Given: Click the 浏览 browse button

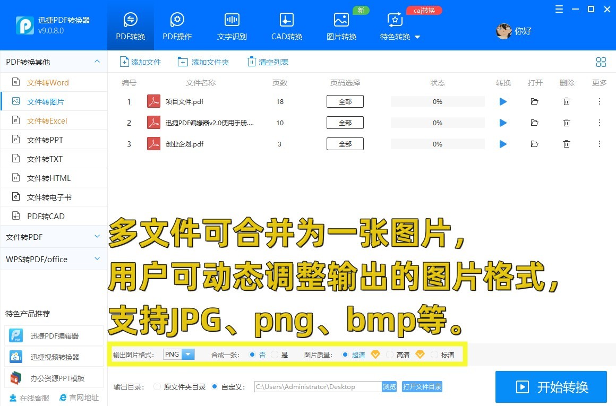Looking at the screenshot, I should point(389,387).
